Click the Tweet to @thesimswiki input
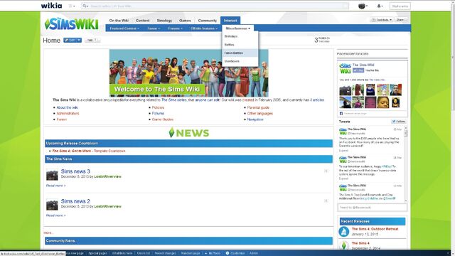Screen dimensions: 455x256 373,208
